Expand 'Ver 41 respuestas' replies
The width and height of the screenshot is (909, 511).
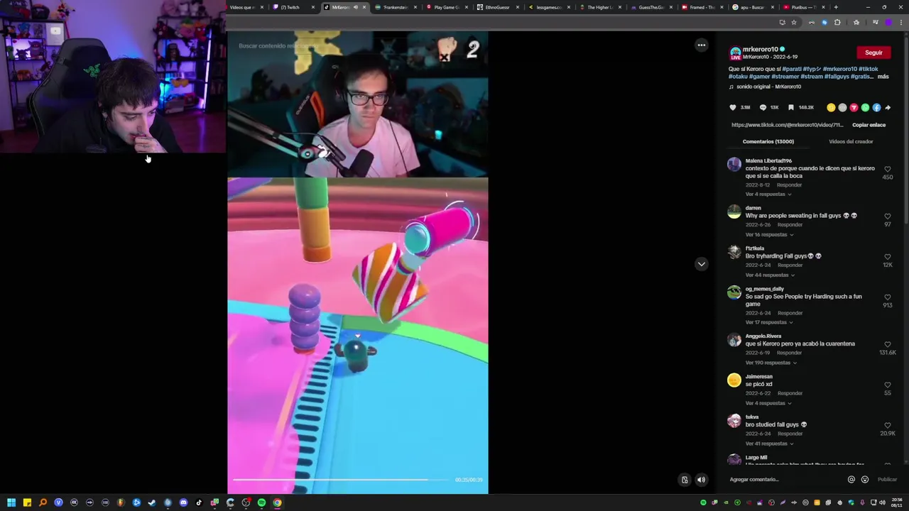coord(769,444)
